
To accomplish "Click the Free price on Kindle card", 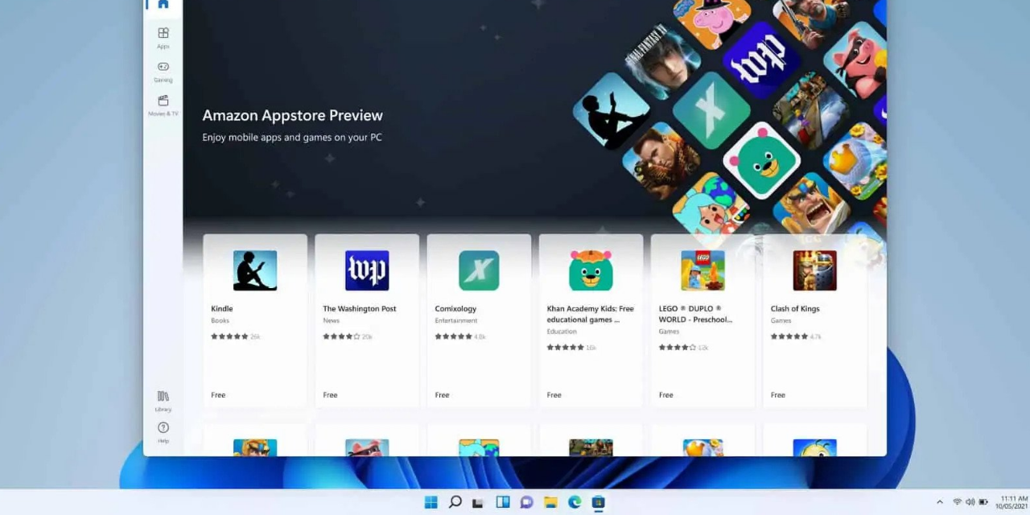I will pyautogui.click(x=218, y=395).
